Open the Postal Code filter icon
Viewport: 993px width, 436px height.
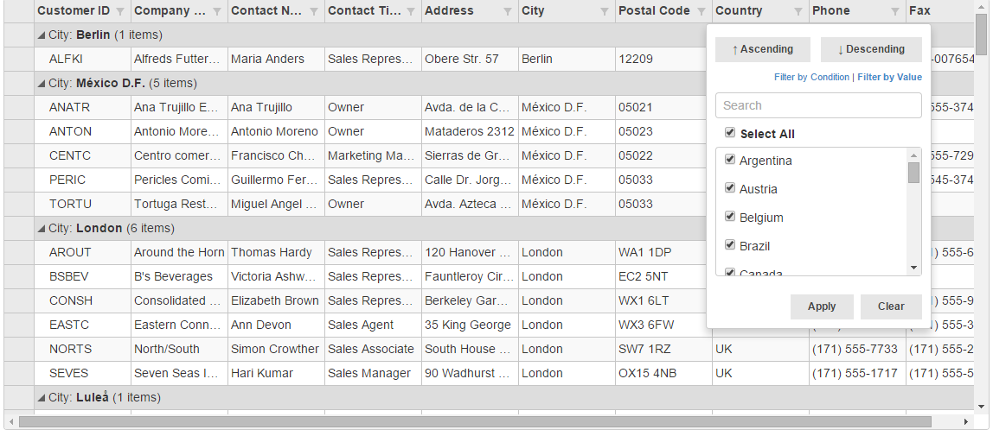[x=701, y=11]
